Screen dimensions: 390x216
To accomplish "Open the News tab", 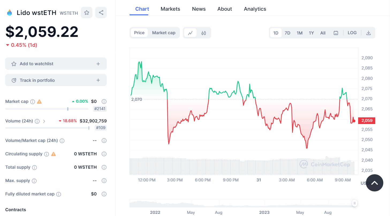I will point(199,9).
